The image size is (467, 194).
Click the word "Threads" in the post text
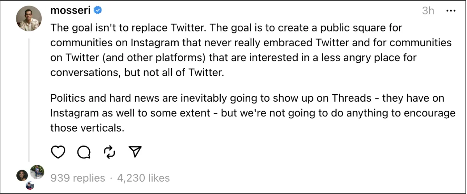pos(352,98)
